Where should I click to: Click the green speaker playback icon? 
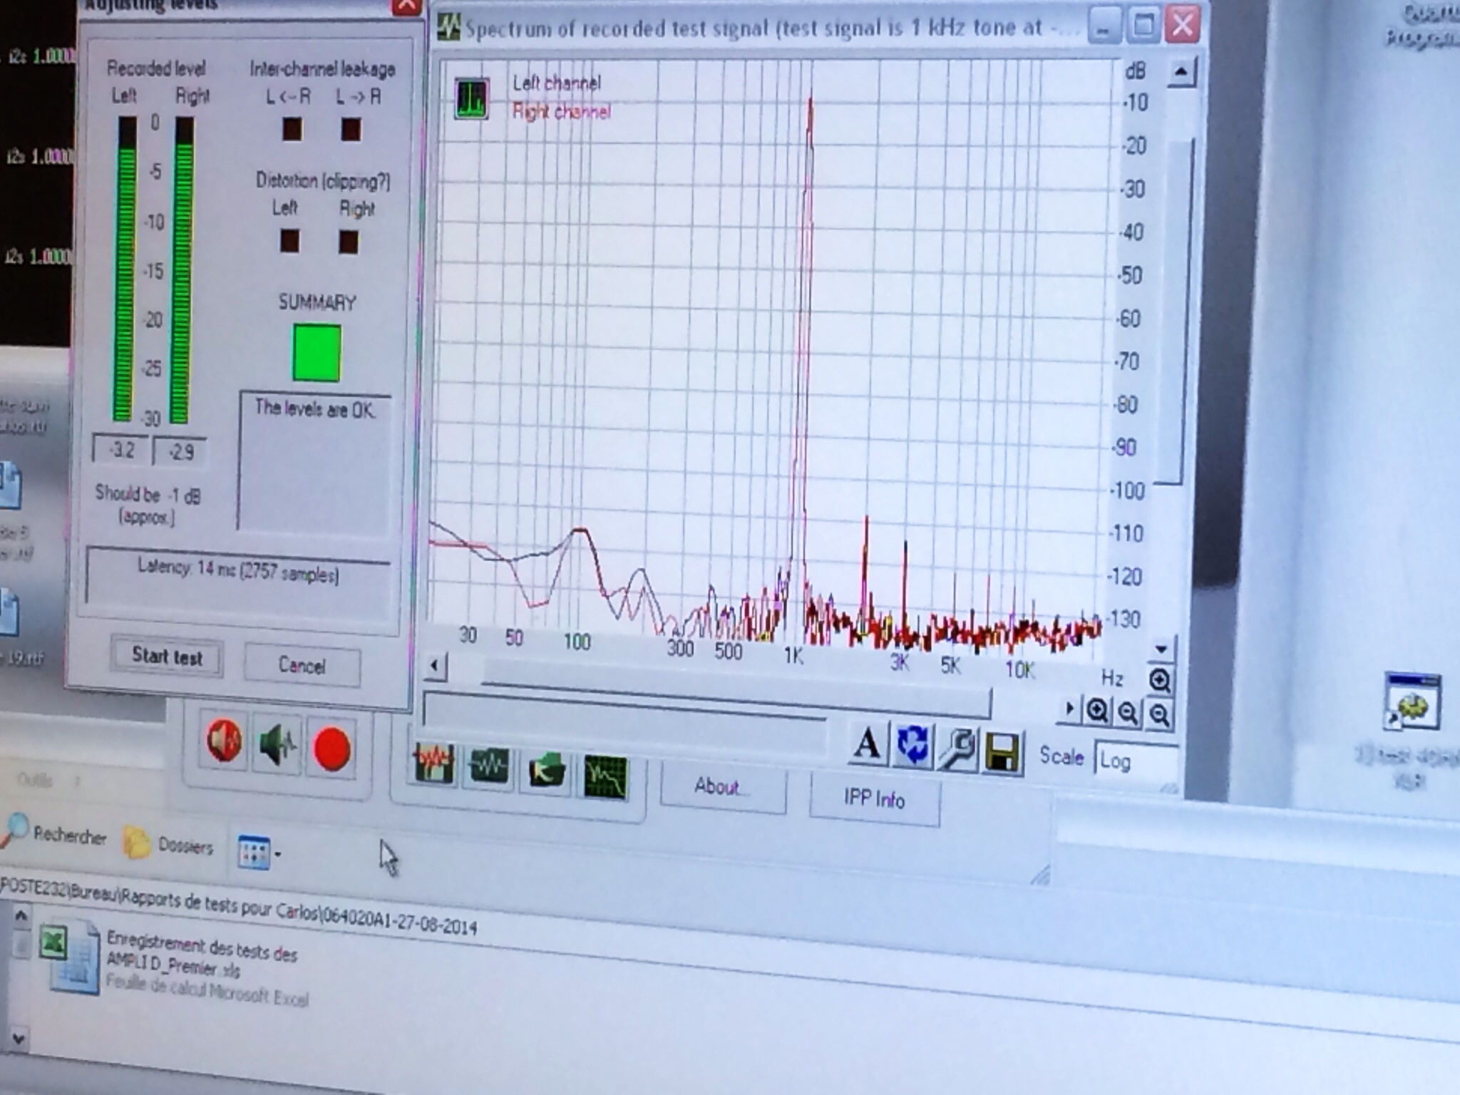tap(277, 745)
